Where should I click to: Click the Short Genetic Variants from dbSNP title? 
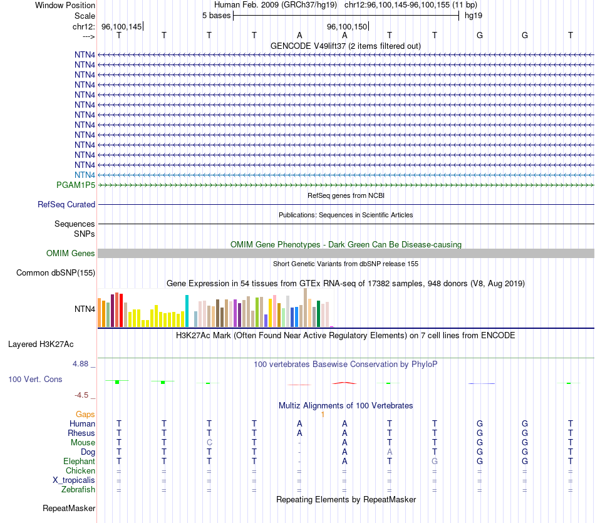pyautogui.click(x=346, y=264)
